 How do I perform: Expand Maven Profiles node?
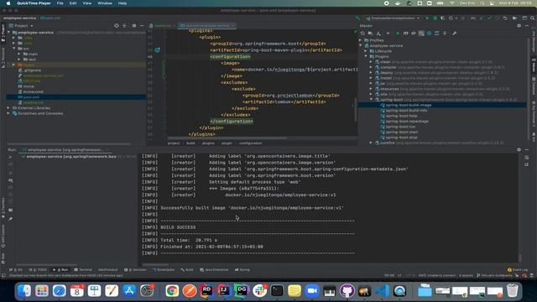coord(360,40)
